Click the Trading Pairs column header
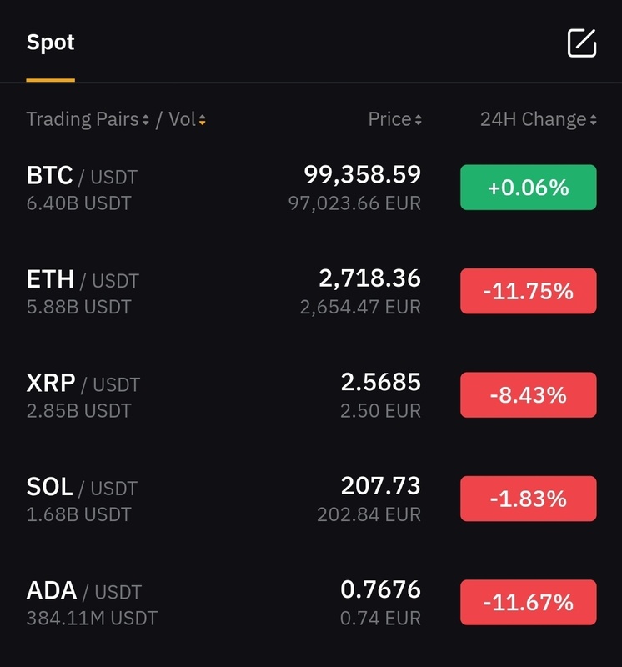Viewport: 622px width, 667px height. click(82, 119)
